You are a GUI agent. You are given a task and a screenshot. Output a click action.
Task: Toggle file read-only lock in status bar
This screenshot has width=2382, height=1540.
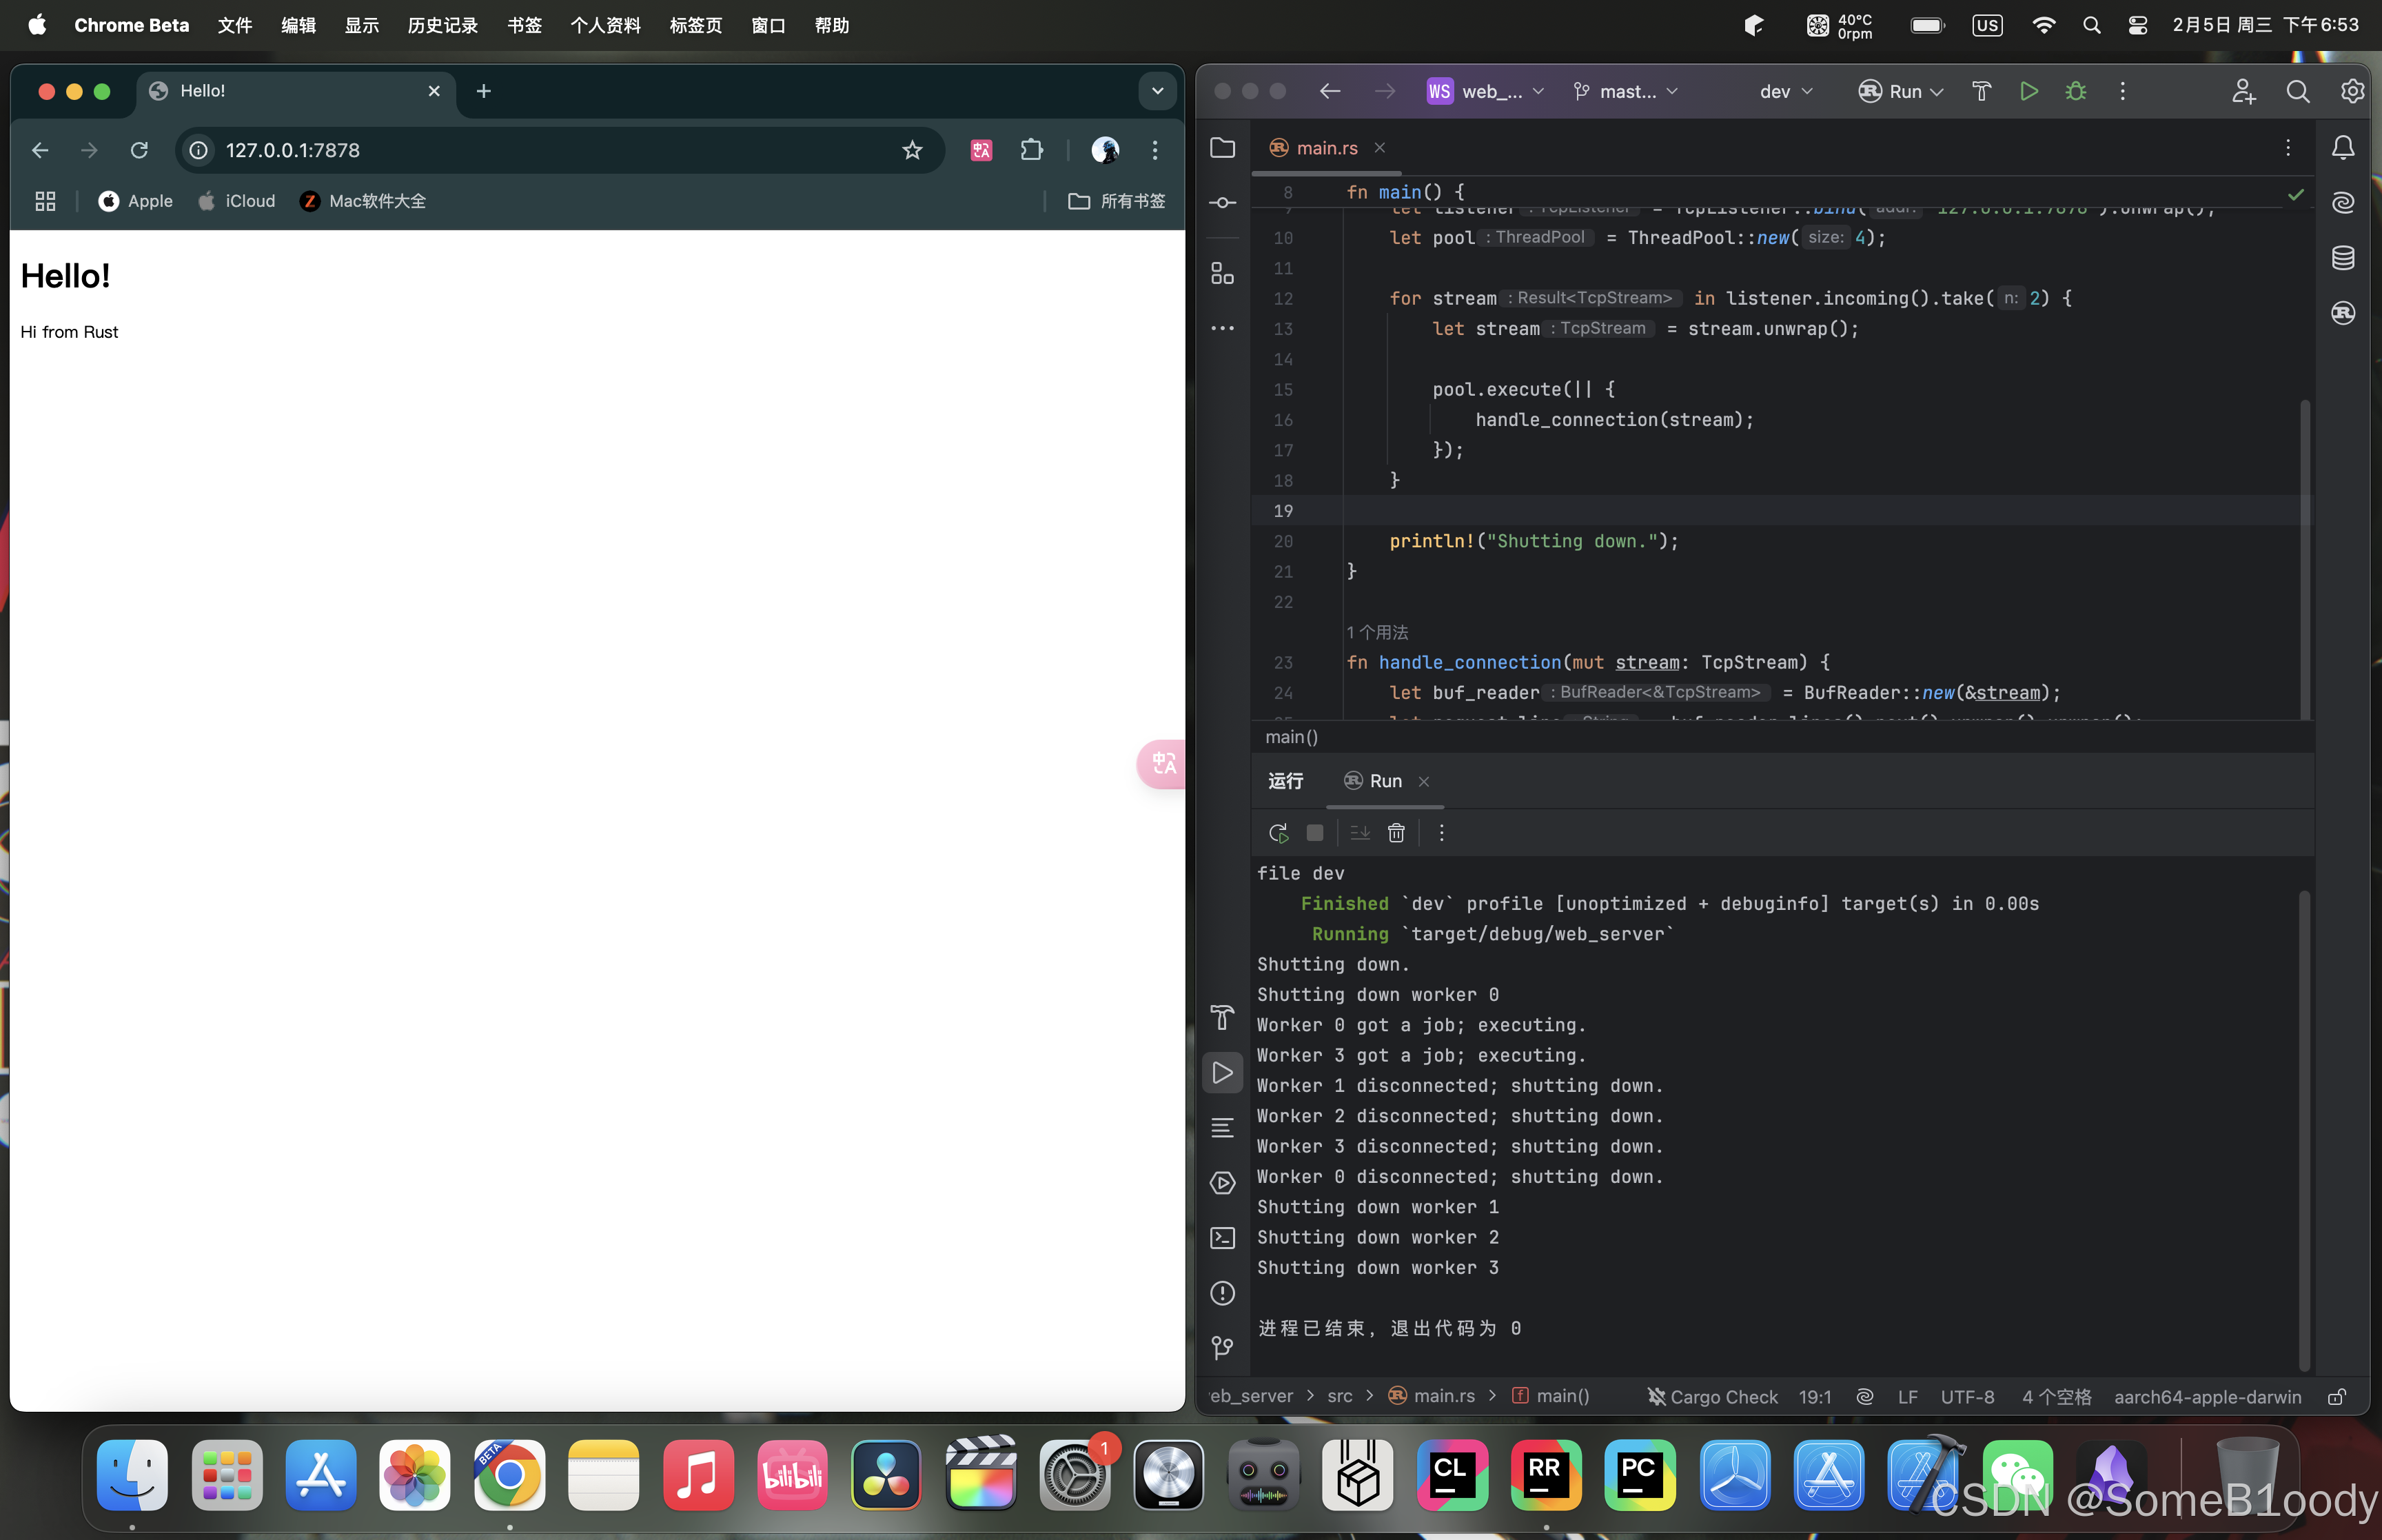pyautogui.click(x=2337, y=1397)
